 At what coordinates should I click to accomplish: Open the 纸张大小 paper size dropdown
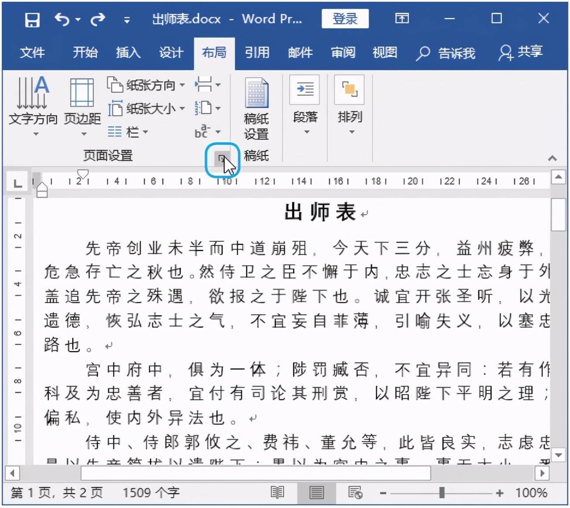pos(145,108)
